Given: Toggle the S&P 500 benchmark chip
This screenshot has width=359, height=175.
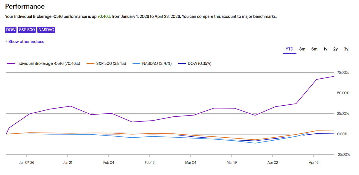Looking at the screenshot, I should [27, 30].
